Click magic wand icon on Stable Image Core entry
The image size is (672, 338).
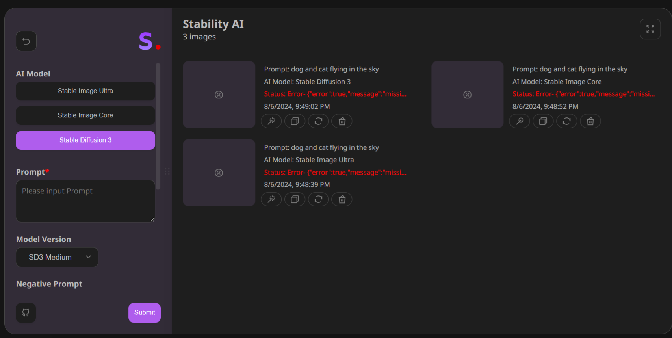[520, 121]
